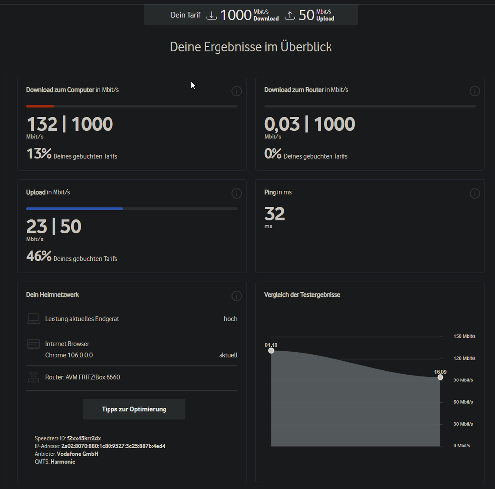This screenshot has height=489, width=495.
Task: Select the 01.10 data point in the chart
Action: click(x=271, y=351)
